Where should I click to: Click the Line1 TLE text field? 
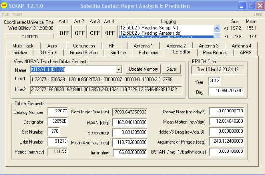point(106,80)
